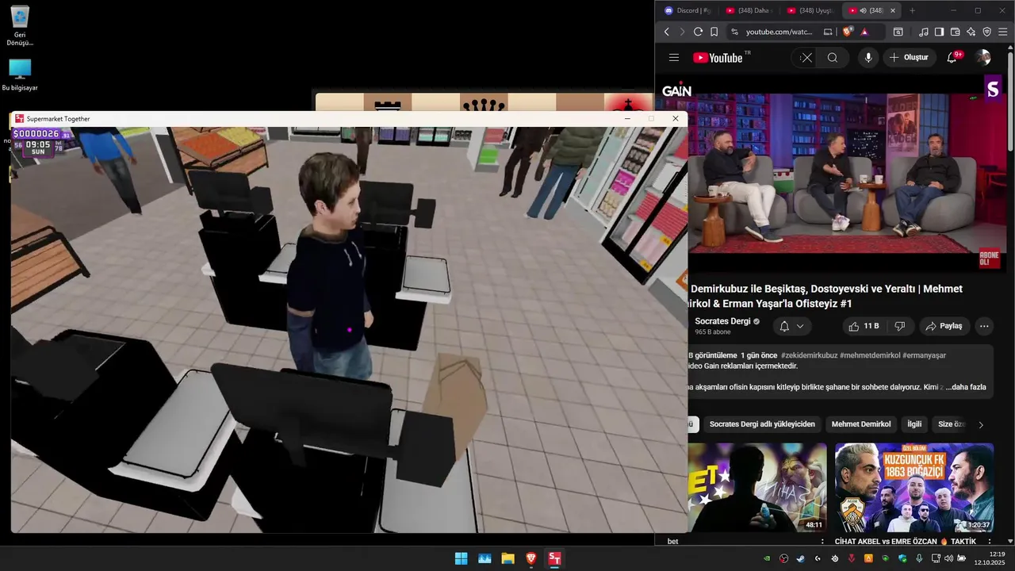The width and height of the screenshot is (1015, 571).
Task: Open Leo AI sparkle icon
Action: 971,32
